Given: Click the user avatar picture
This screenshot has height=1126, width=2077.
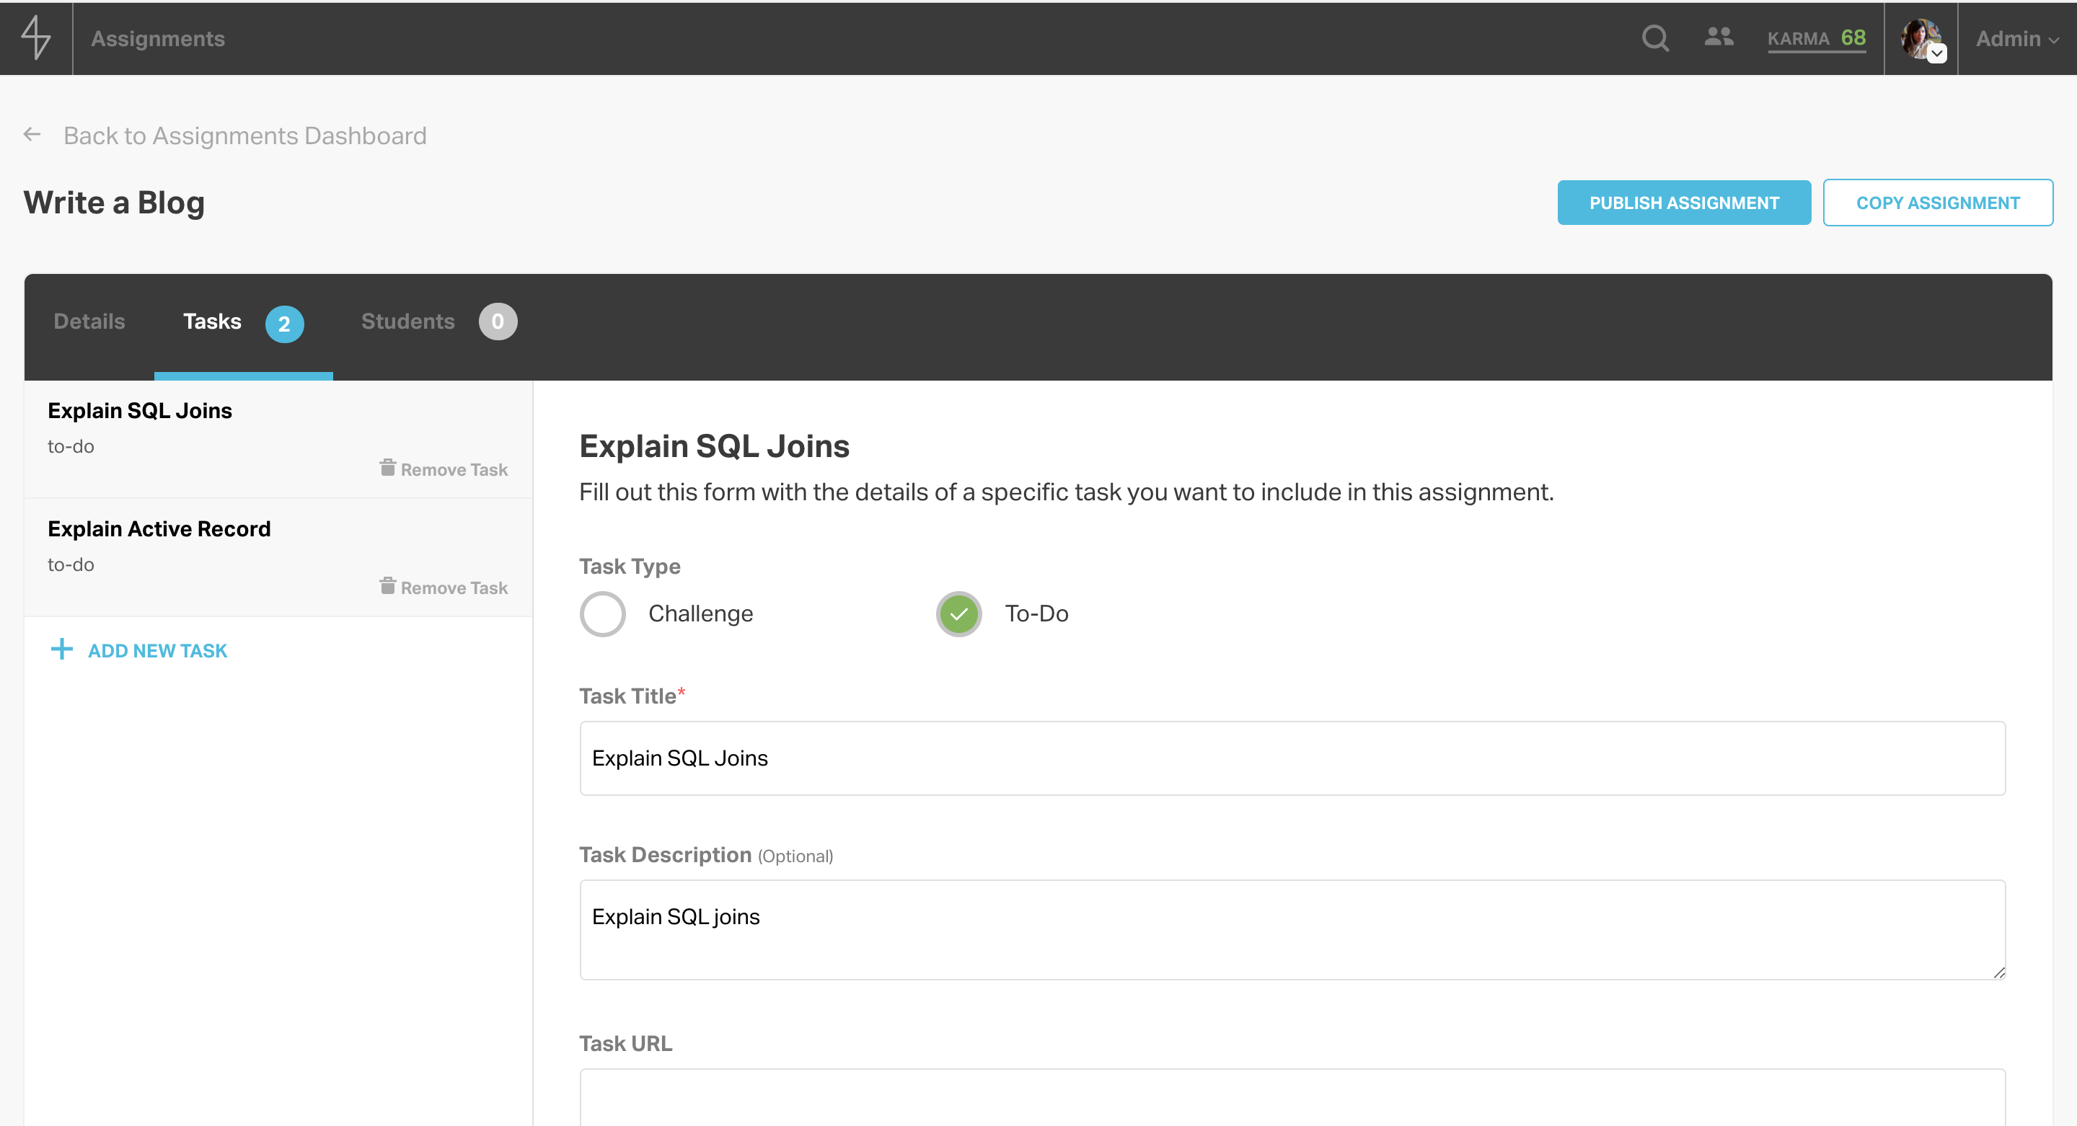Looking at the screenshot, I should click(1918, 36).
